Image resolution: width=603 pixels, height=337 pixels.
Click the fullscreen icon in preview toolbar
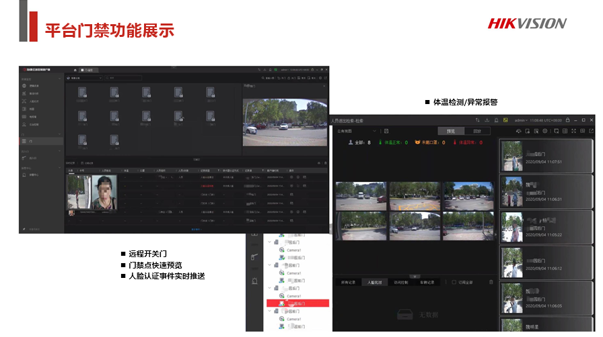[574, 132]
